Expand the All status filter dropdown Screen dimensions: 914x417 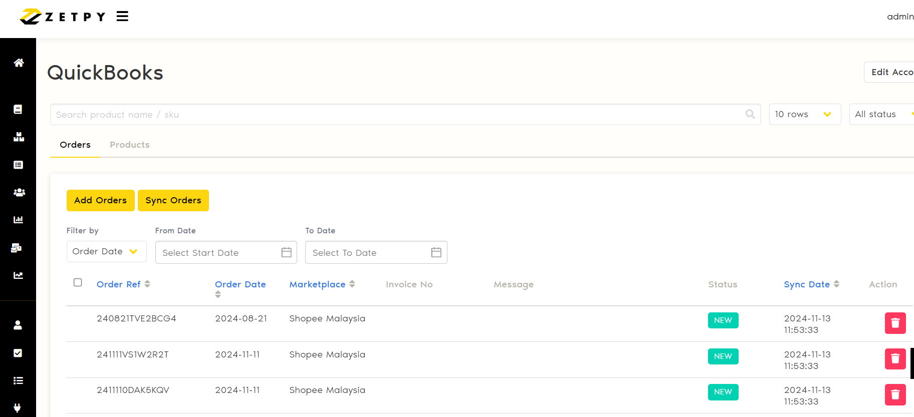pyautogui.click(x=882, y=114)
